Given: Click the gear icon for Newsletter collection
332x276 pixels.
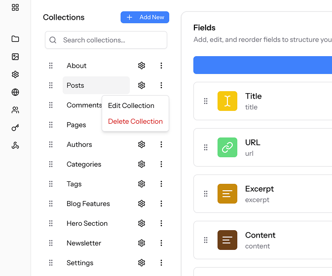Looking at the screenshot, I should [142, 243].
